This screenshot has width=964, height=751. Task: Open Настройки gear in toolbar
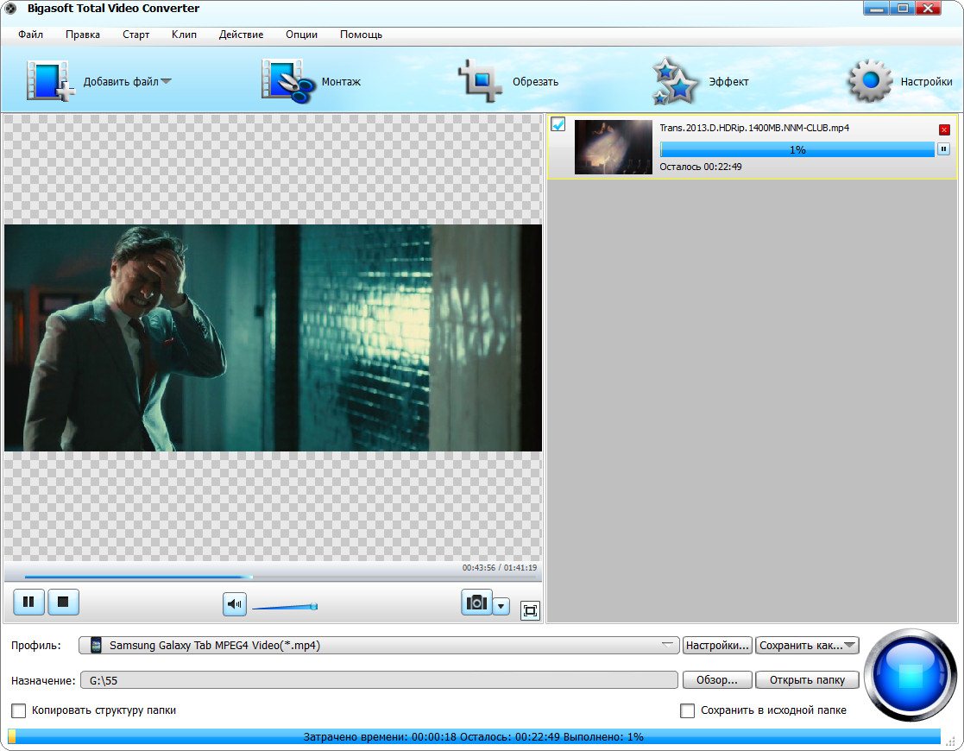[x=869, y=81]
